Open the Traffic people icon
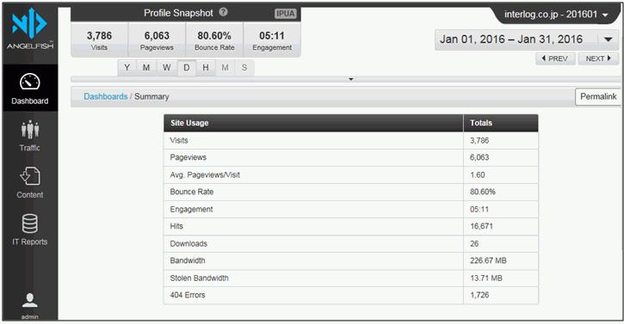 30,130
